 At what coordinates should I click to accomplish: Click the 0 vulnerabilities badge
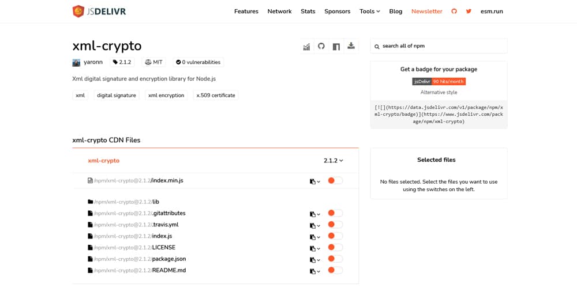pos(198,62)
